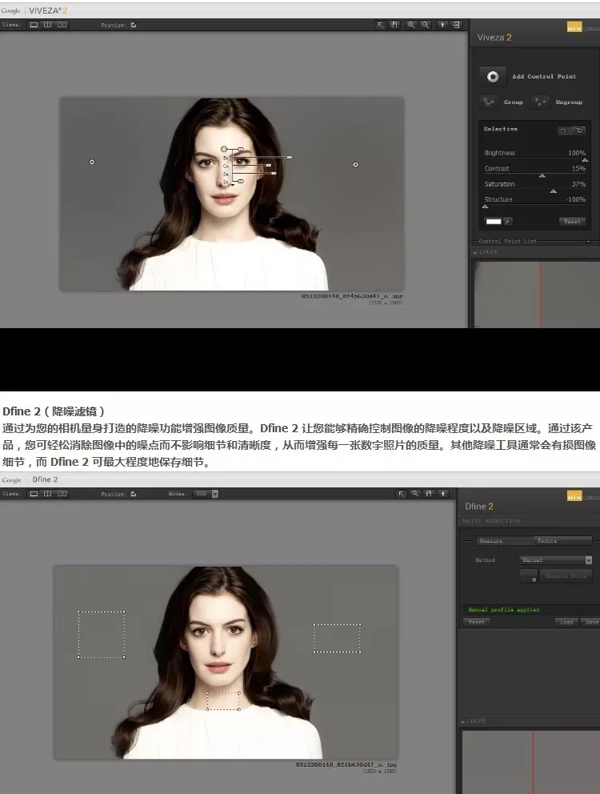Select the arrow pointer tool in Dfine

click(x=401, y=494)
